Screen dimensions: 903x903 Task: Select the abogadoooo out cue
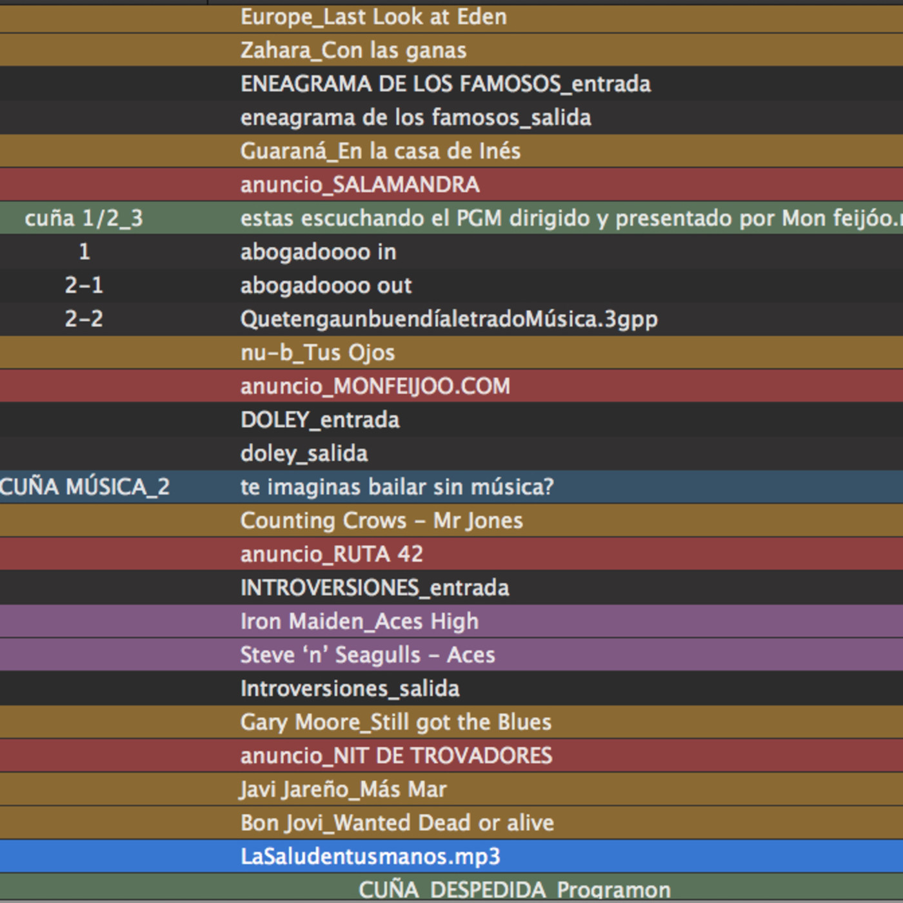point(326,285)
